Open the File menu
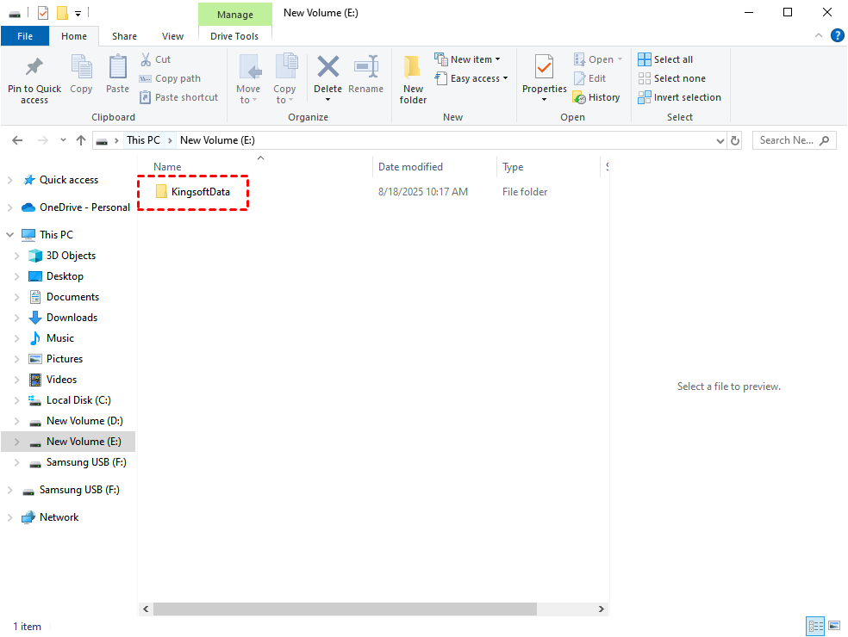848x637 pixels. pos(25,36)
